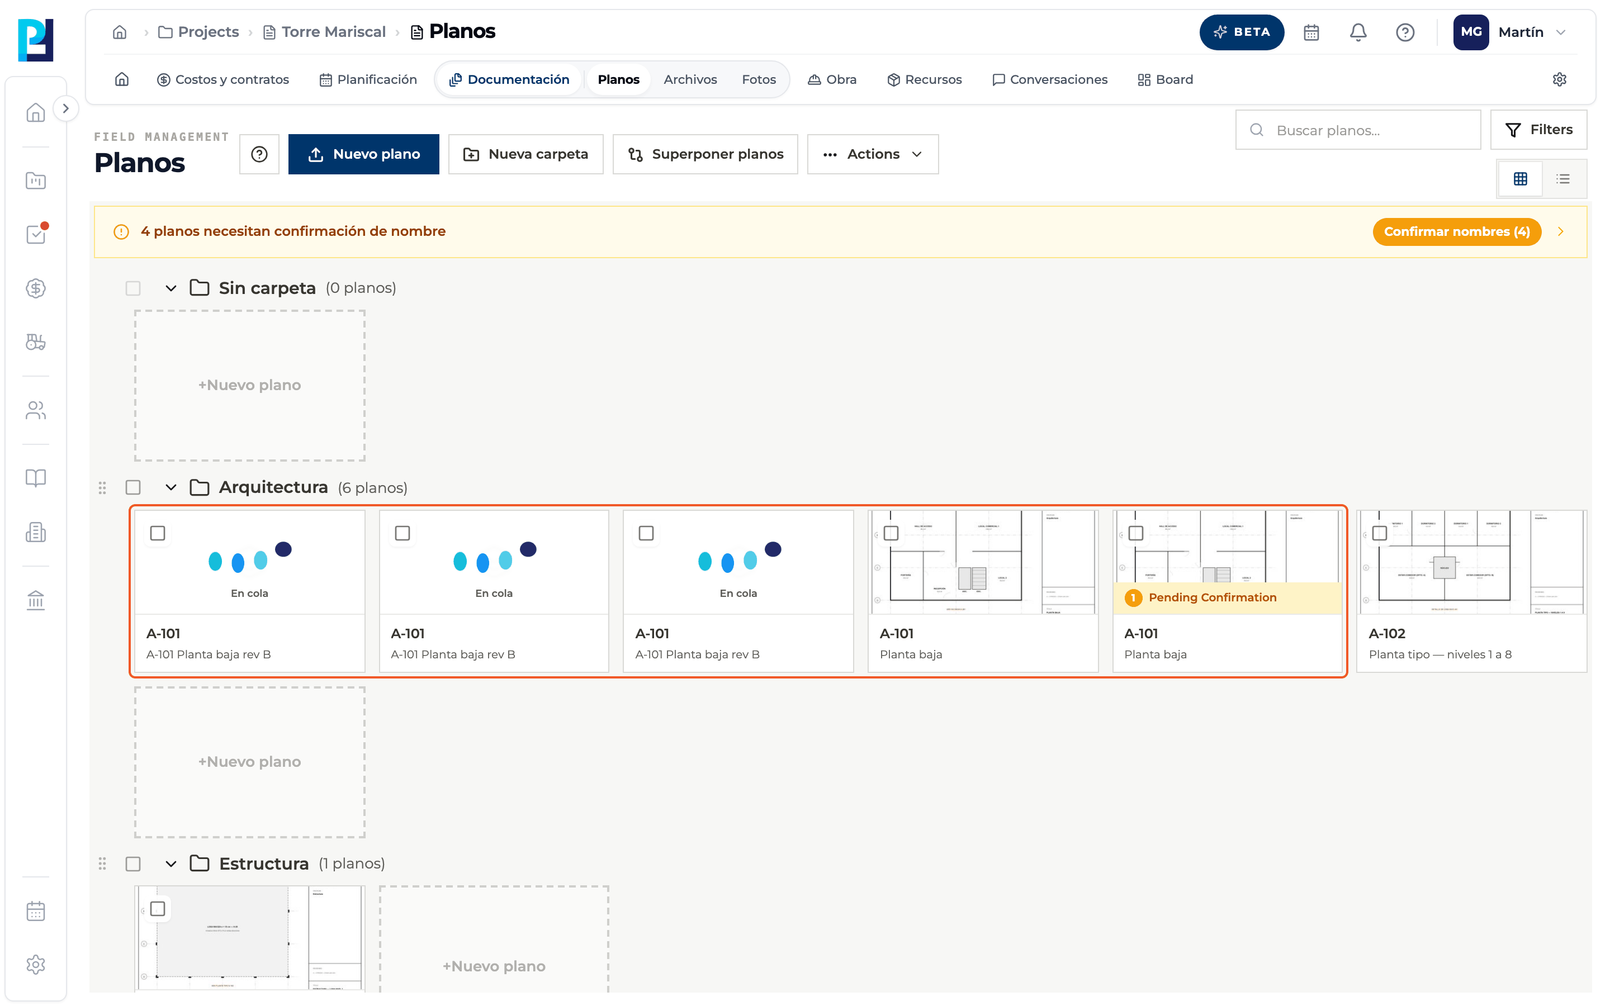This screenshot has height=1006, width=1610.
Task: Check the A-102 Planta tipo plan
Action: coord(1379,533)
